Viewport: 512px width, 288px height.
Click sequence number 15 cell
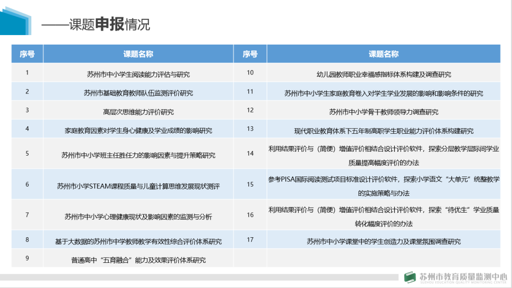coord(250,185)
